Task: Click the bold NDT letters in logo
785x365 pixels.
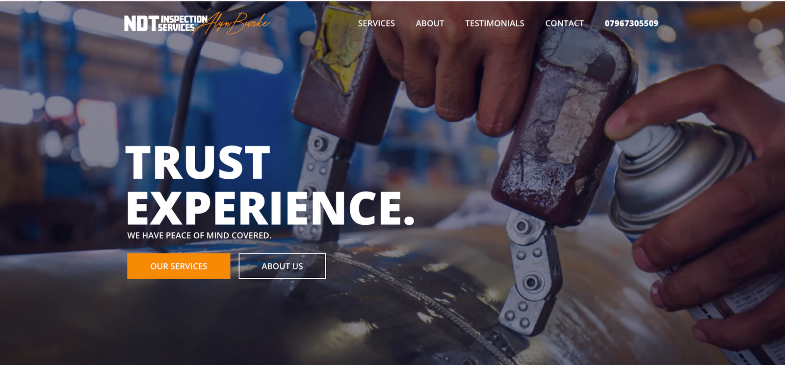Action: point(141,24)
